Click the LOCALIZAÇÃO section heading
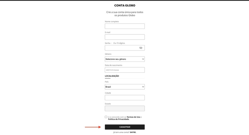The height and width of the screenshot is (135, 249). tap(112, 76)
